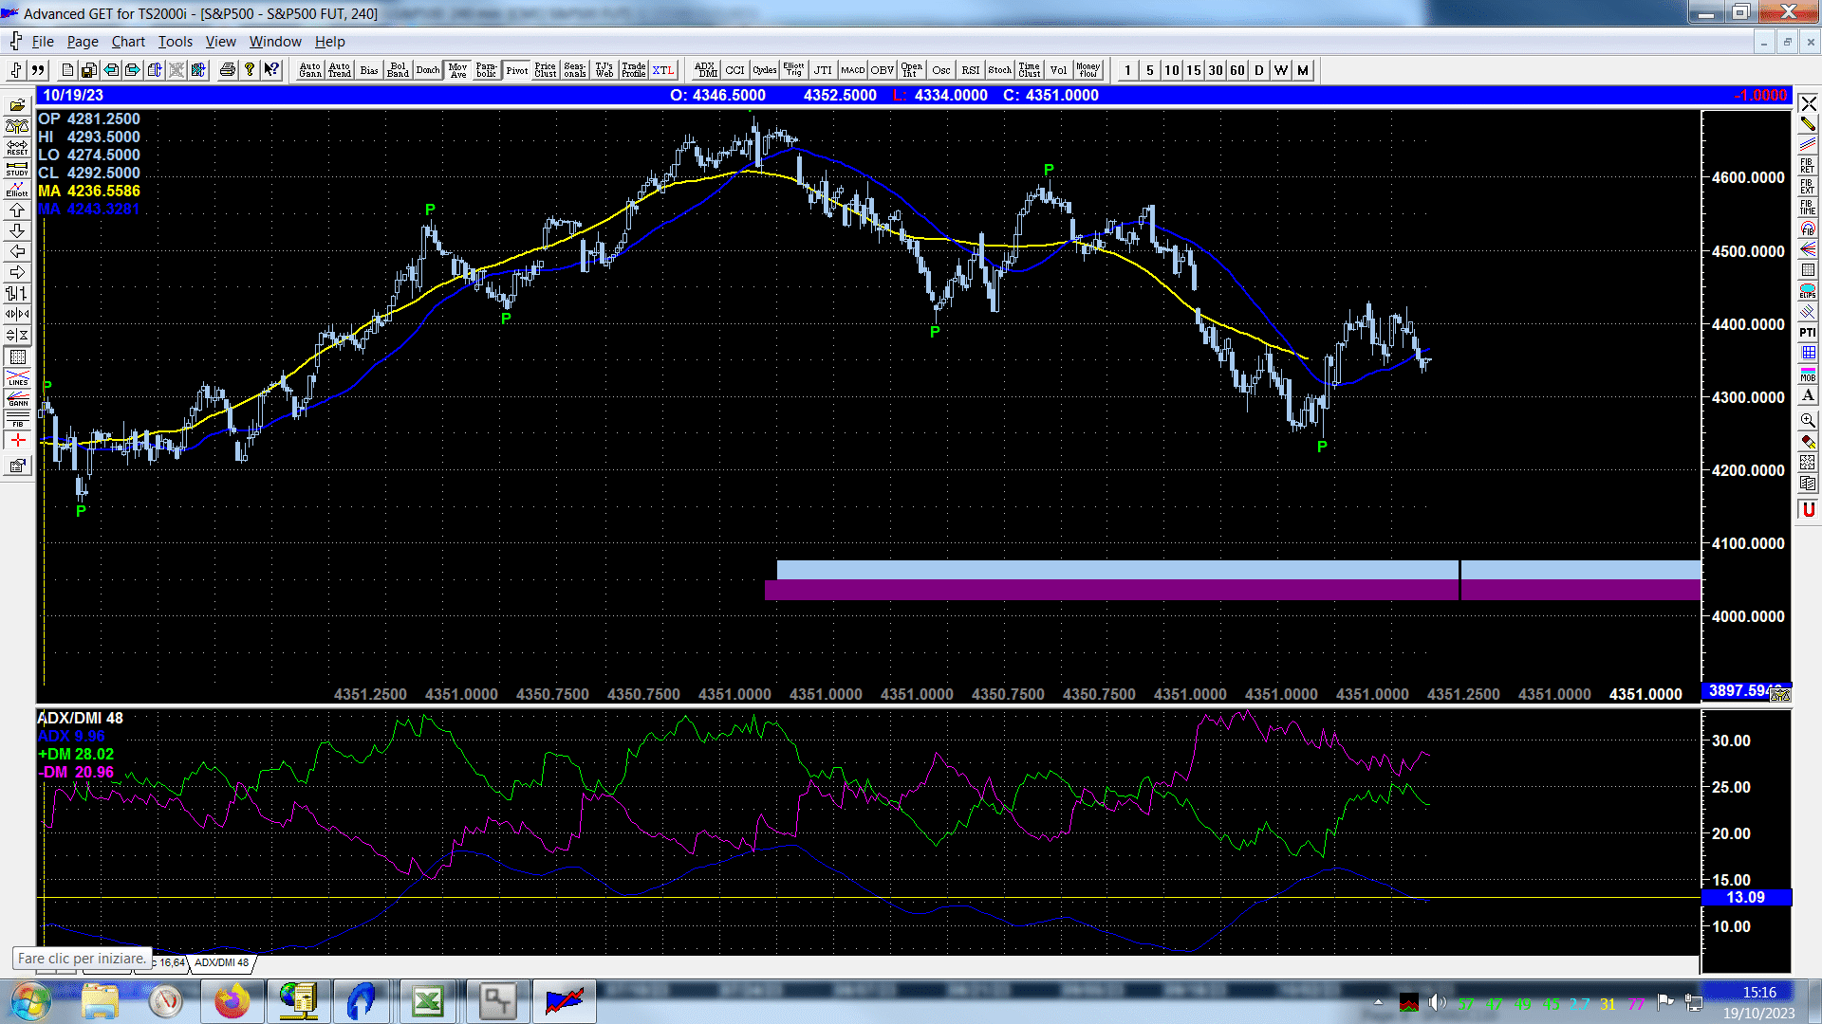Screen dimensions: 1822x1024
Task: Add the Money Flow indicator
Action: click(1088, 70)
